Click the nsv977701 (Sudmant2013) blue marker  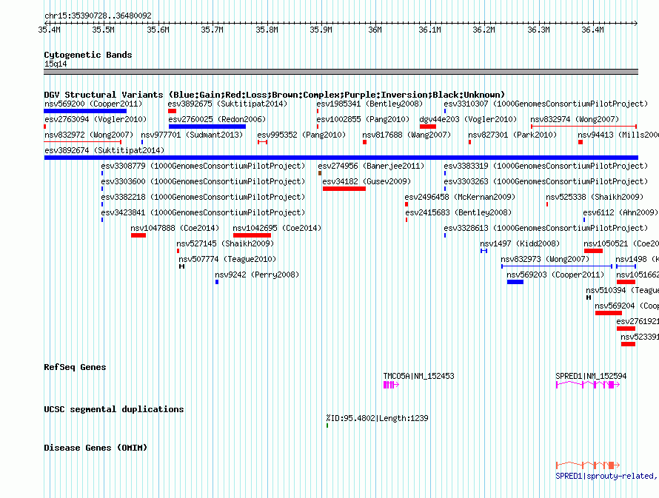pos(142,142)
